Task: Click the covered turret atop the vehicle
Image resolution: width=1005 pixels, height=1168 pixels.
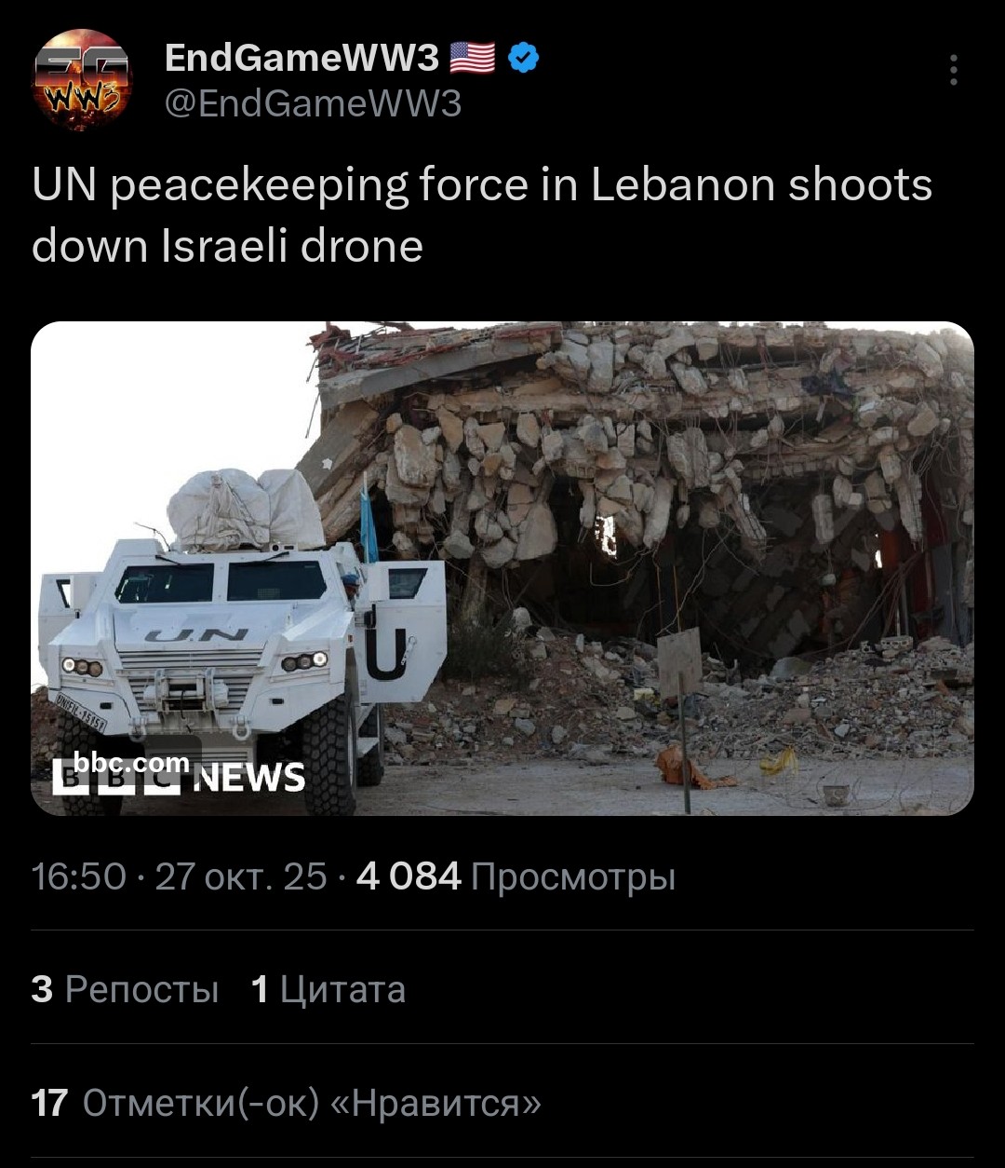Action: click(245, 509)
